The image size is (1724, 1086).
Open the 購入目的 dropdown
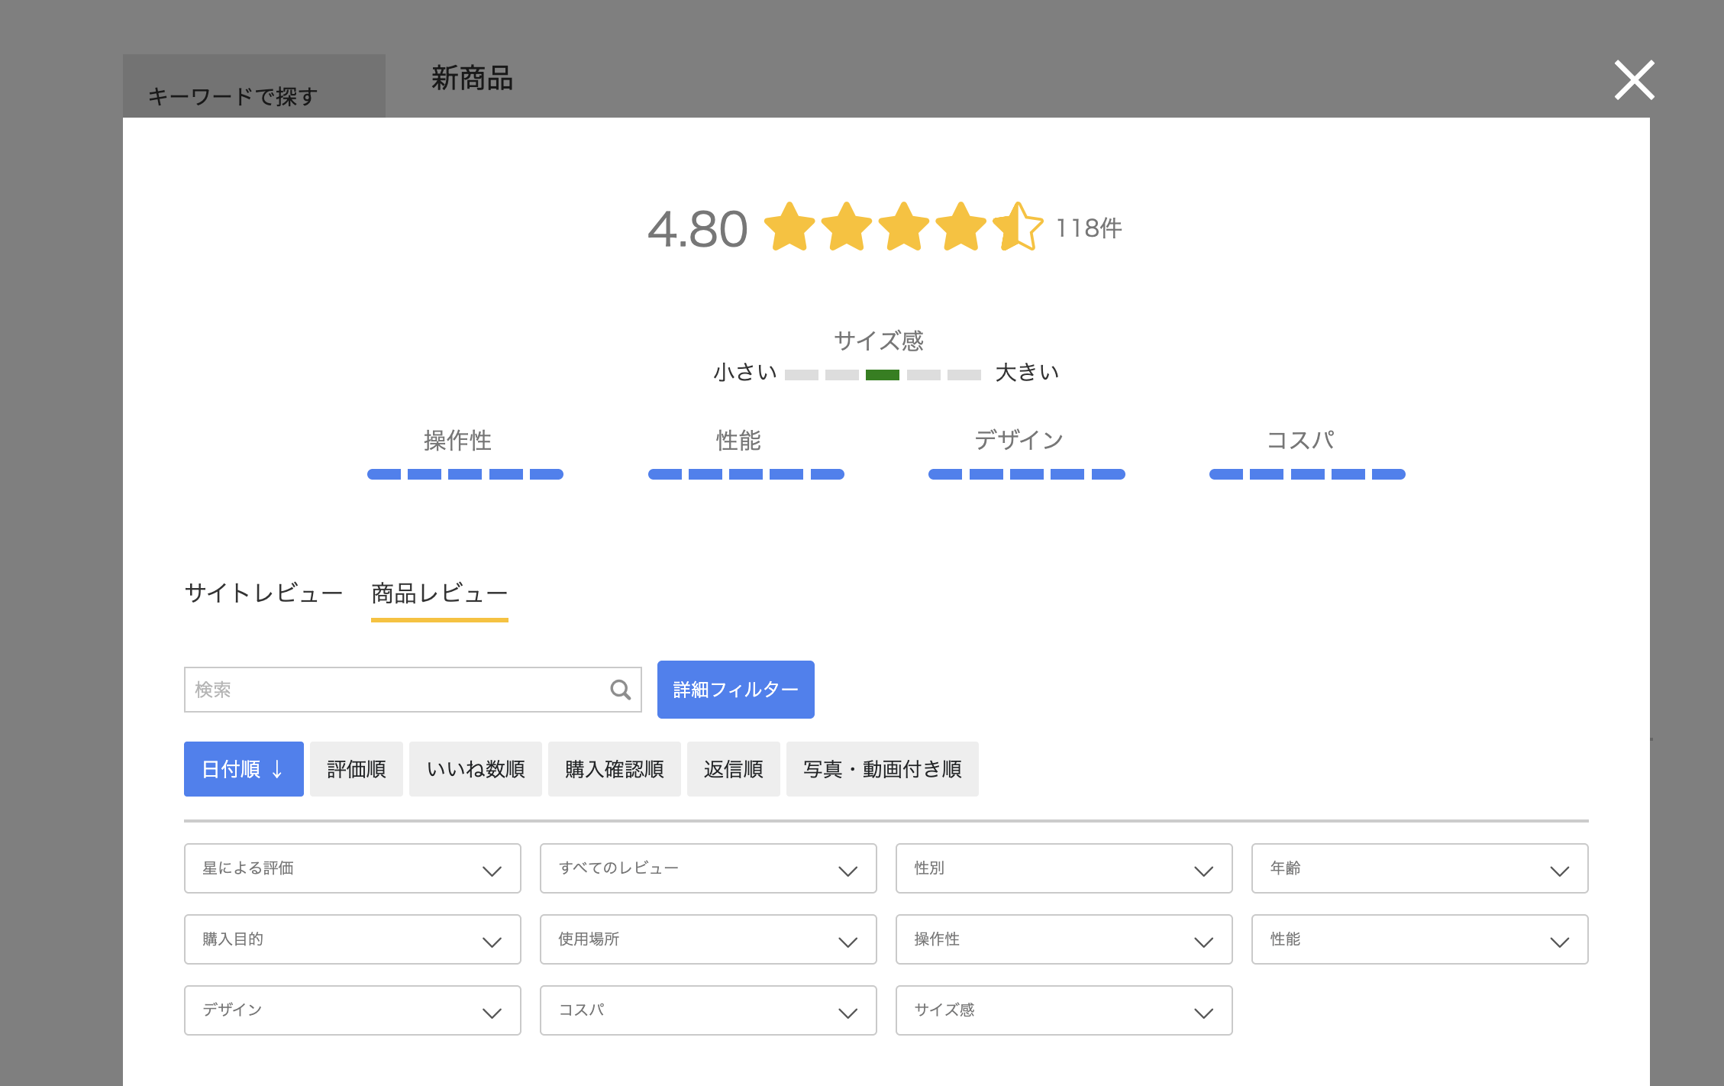point(353,939)
